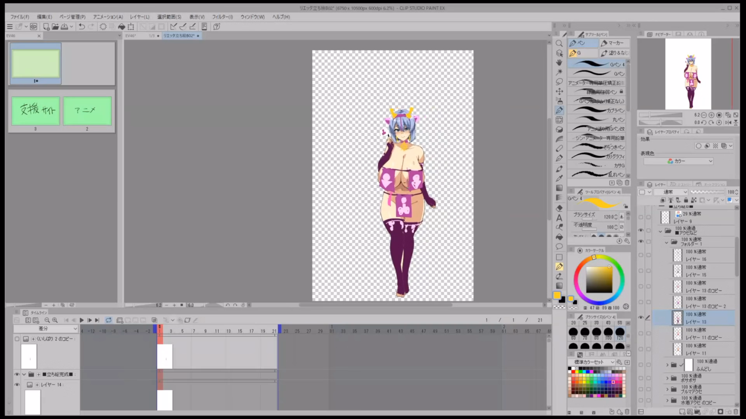
Task: Open the blend mode 通常 dropdown
Action: (671, 192)
